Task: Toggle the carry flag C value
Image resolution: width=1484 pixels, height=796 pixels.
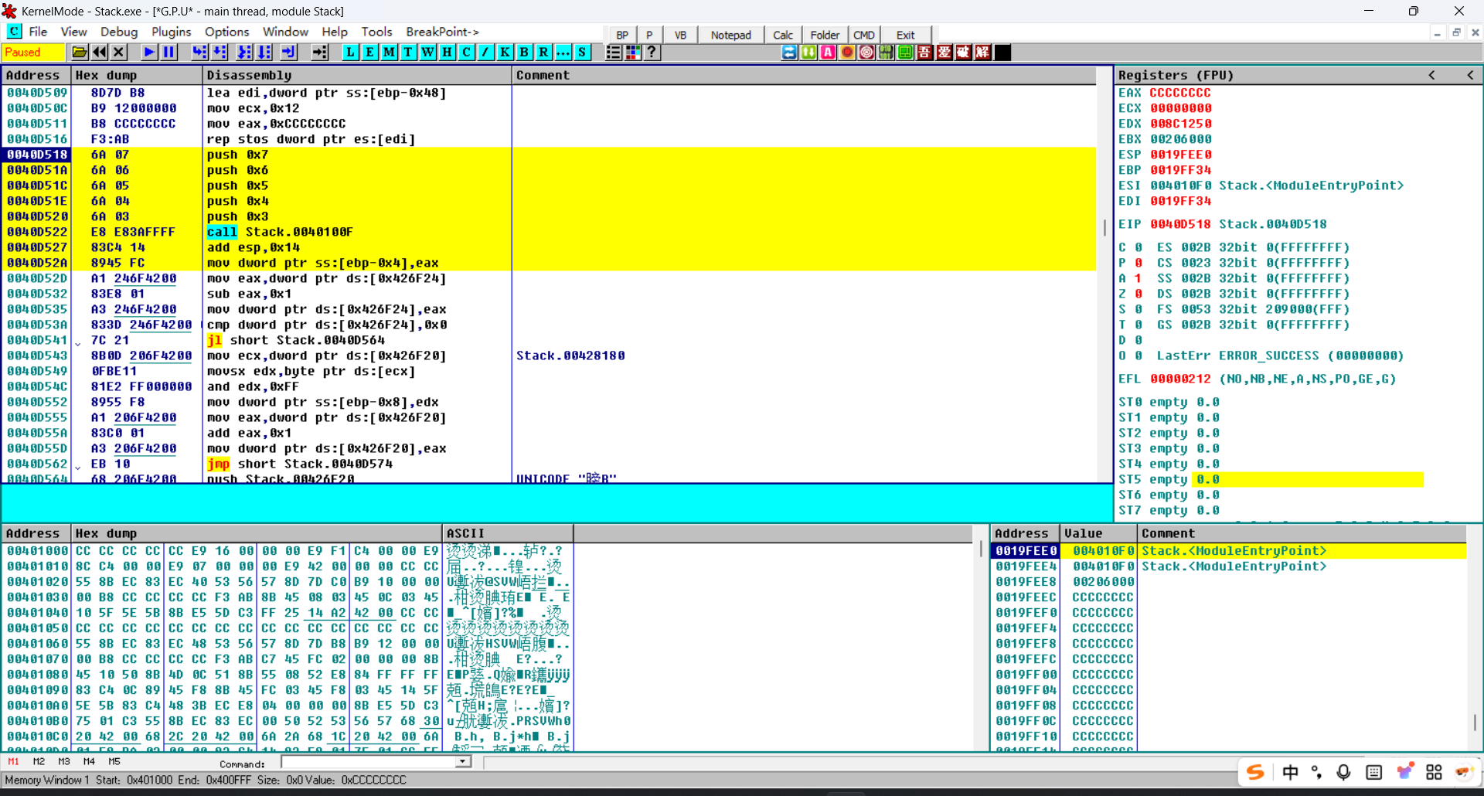Action: [x=1138, y=248]
